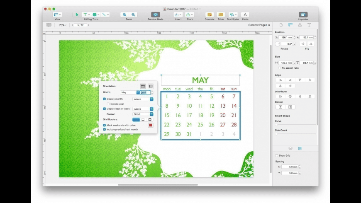The height and width of the screenshot is (203, 361).
Task: Uncheck Display month checkbox
Action: [x=104, y=99]
